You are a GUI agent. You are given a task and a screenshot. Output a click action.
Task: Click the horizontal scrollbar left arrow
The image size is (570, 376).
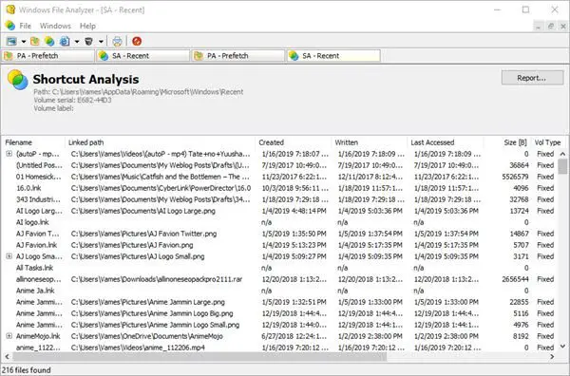(8, 357)
